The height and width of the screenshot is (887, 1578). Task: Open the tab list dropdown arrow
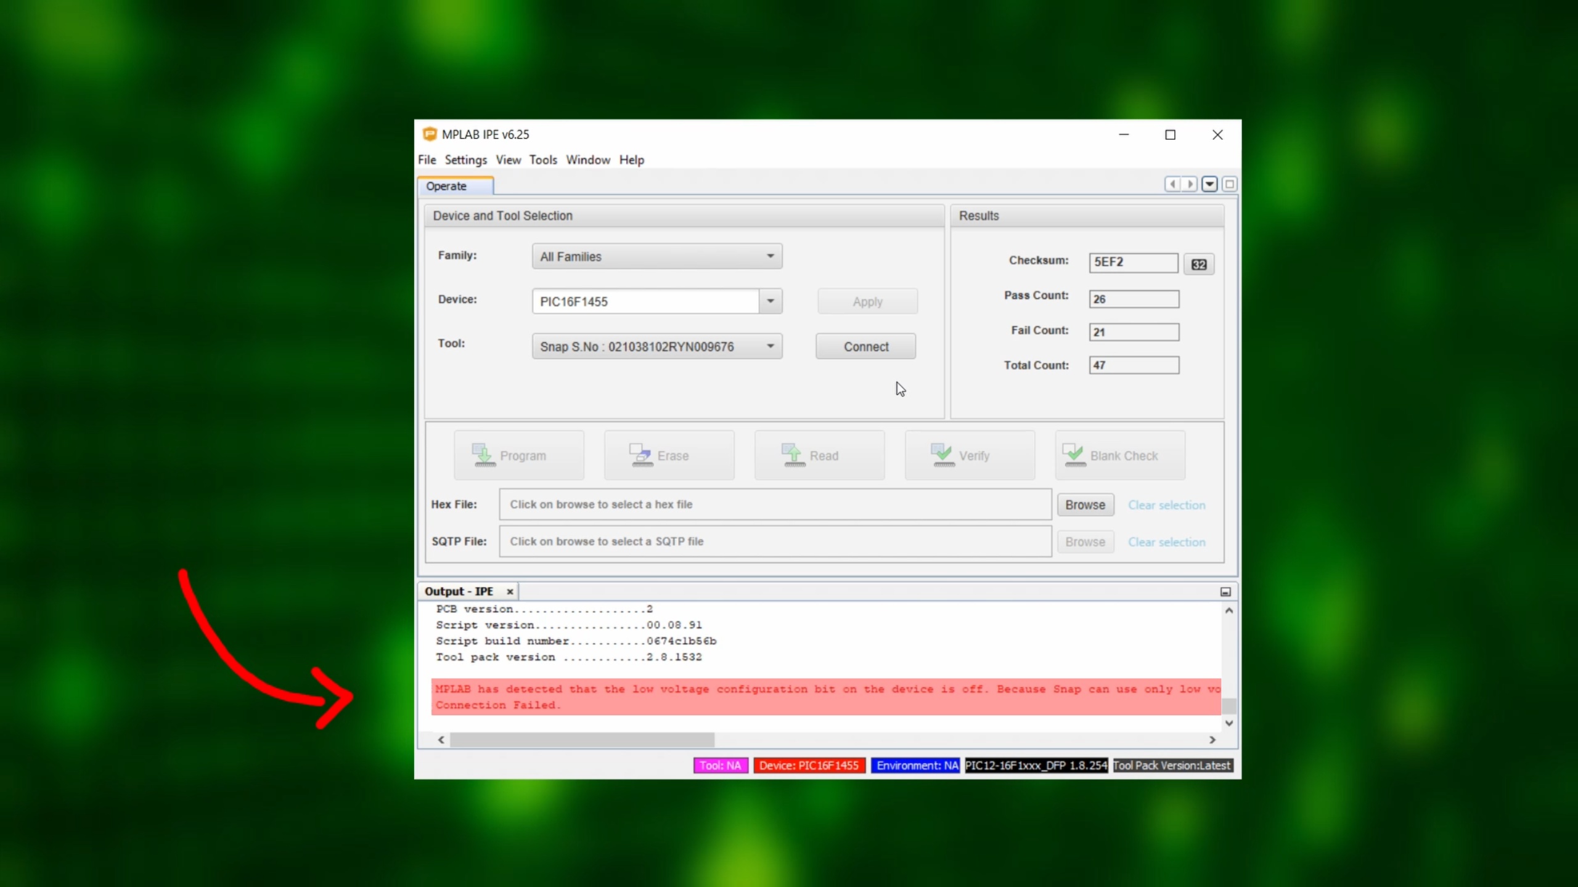[x=1209, y=184]
